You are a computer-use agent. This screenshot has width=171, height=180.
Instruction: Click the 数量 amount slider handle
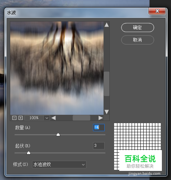[58, 134]
